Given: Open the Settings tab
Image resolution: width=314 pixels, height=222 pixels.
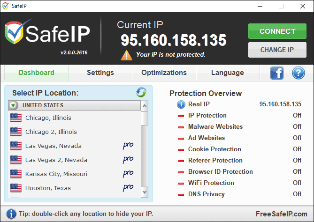Looking at the screenshot, I should [x=100, y=73].
